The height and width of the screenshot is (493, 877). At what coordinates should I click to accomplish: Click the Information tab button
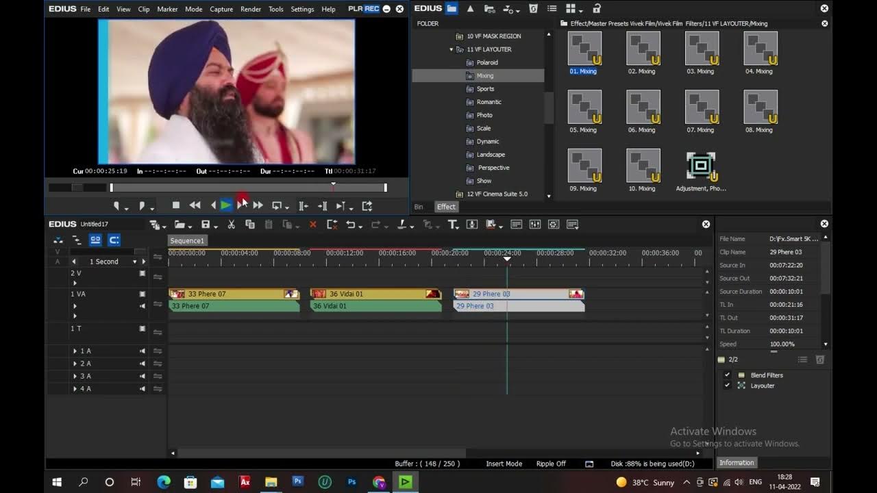[737, 463]
